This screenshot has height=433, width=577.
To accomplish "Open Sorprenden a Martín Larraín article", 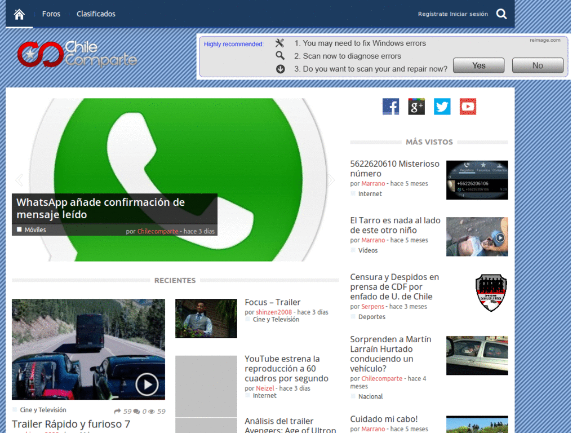I will click(391, 354).
